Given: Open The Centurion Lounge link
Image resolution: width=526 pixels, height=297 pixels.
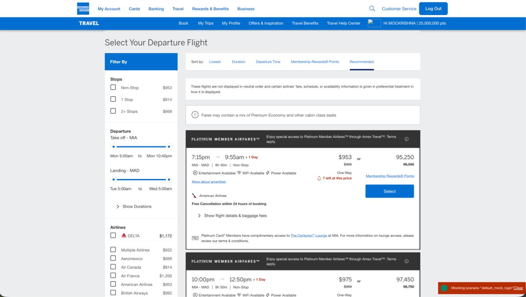Looking at the screenshot, I should (309, 235).
